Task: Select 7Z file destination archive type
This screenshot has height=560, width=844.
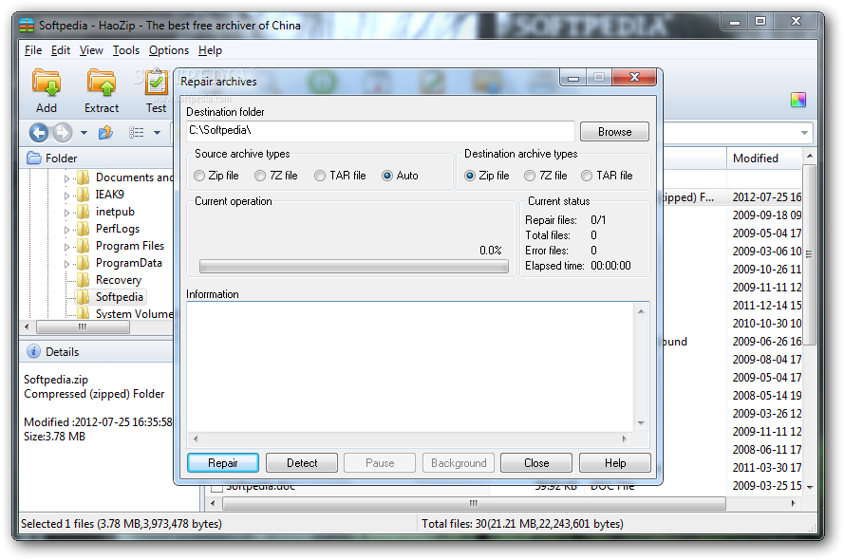Action: (x=530, y=176)
